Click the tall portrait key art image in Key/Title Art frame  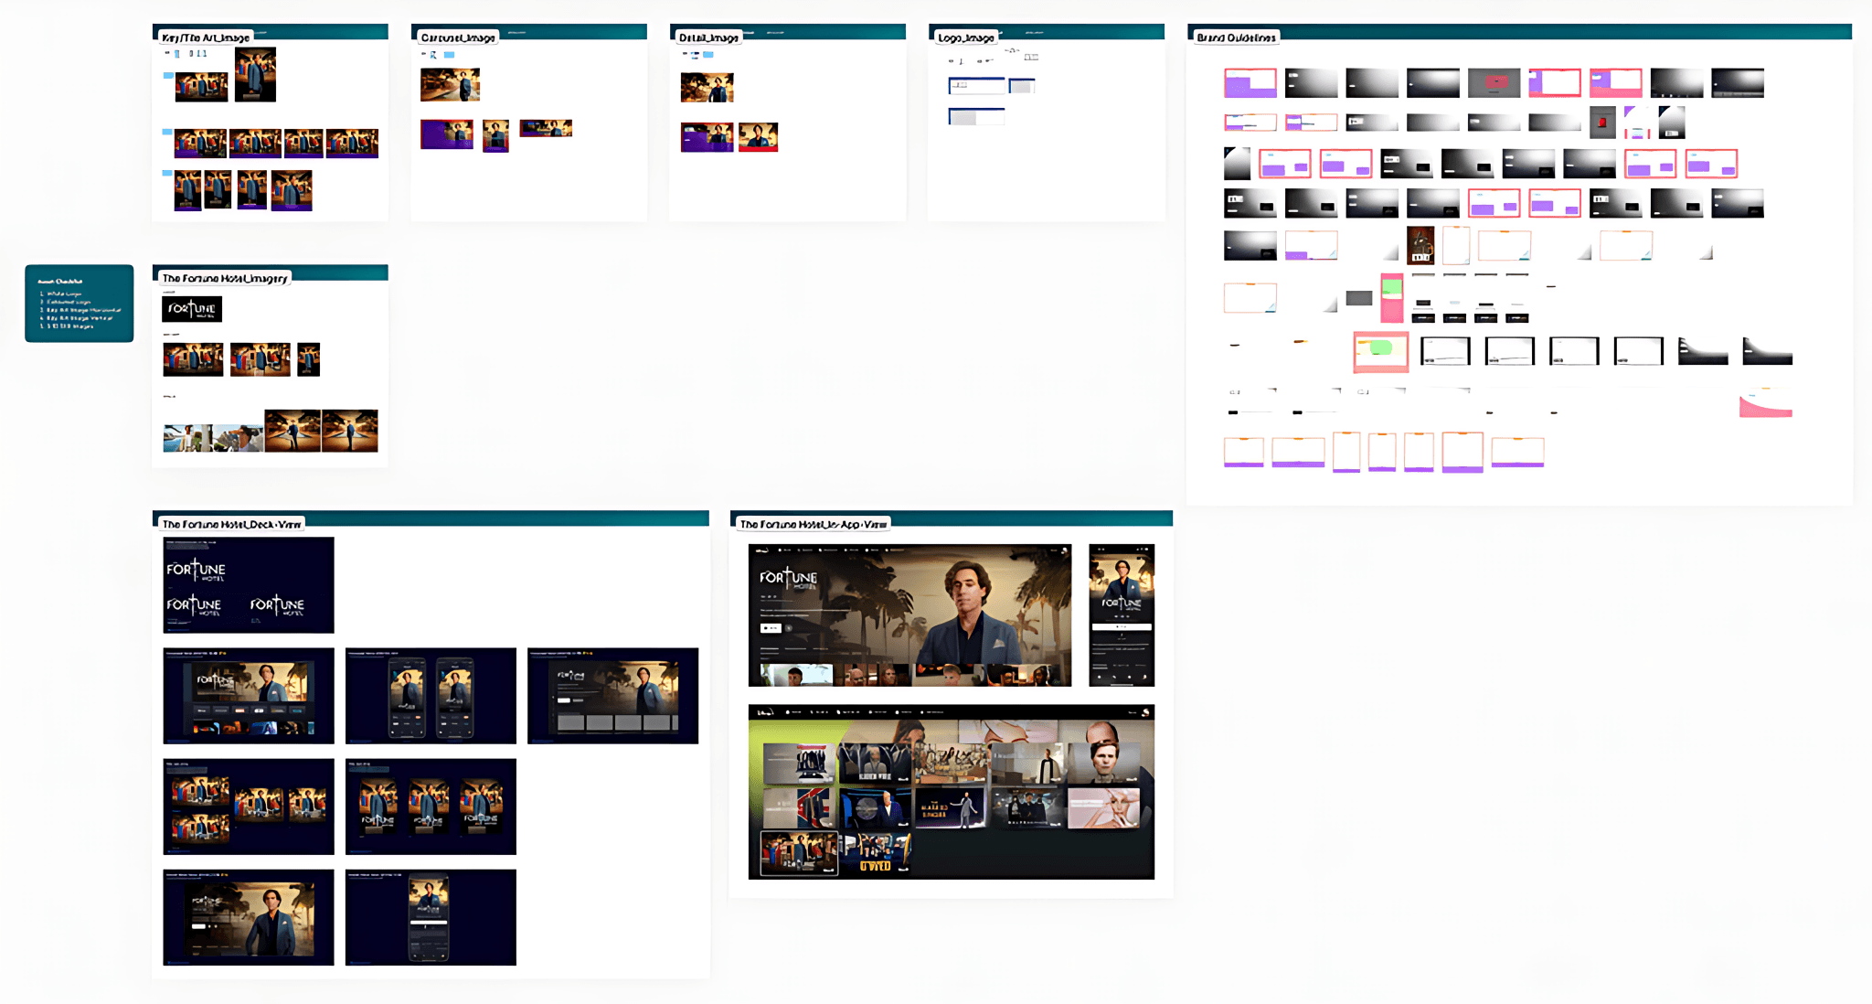tap(255, 74)
